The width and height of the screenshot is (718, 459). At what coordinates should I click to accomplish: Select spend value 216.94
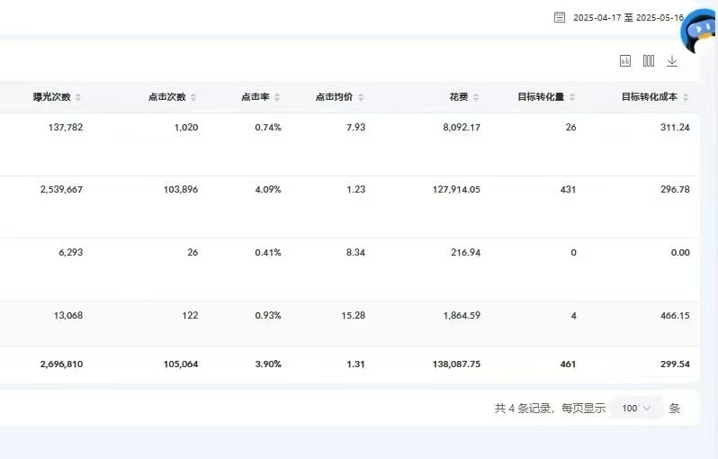(466, 252)
